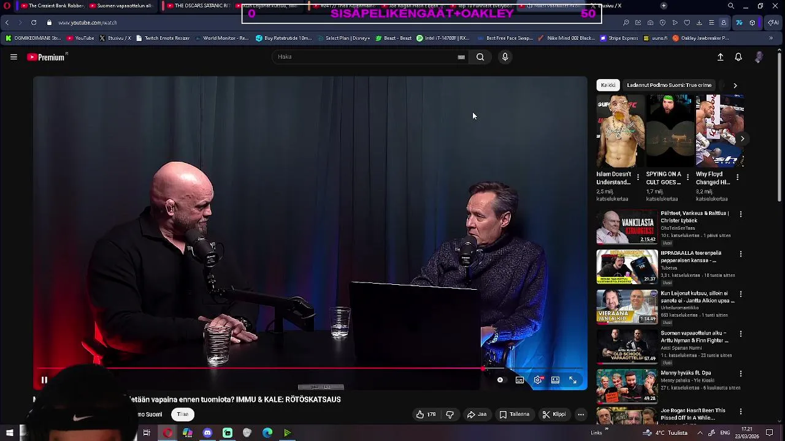Open more actions ellipsis below video
The width and height of the screenshot is (785, 441).
[x=581, y=415]
